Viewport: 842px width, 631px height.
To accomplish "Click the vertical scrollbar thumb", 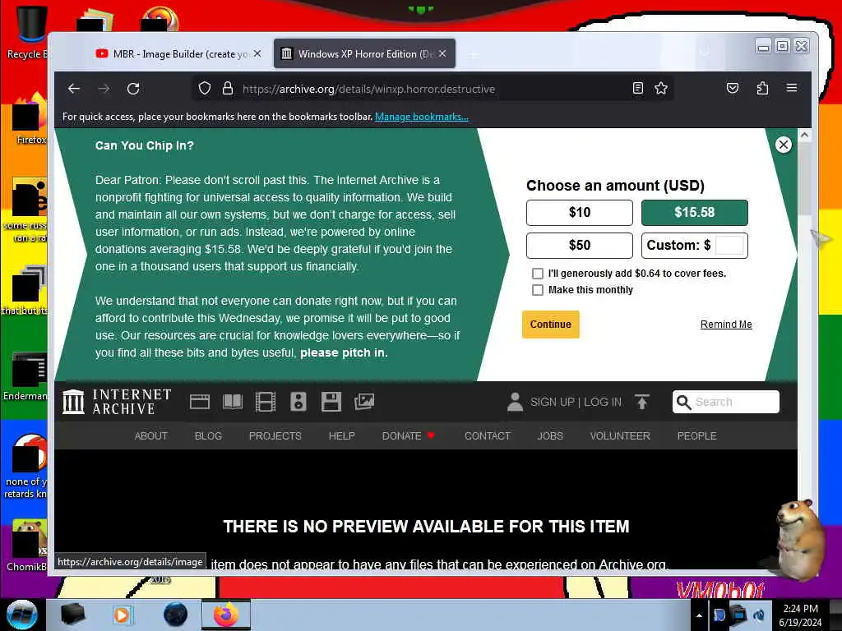I will (x=804, y=178).
